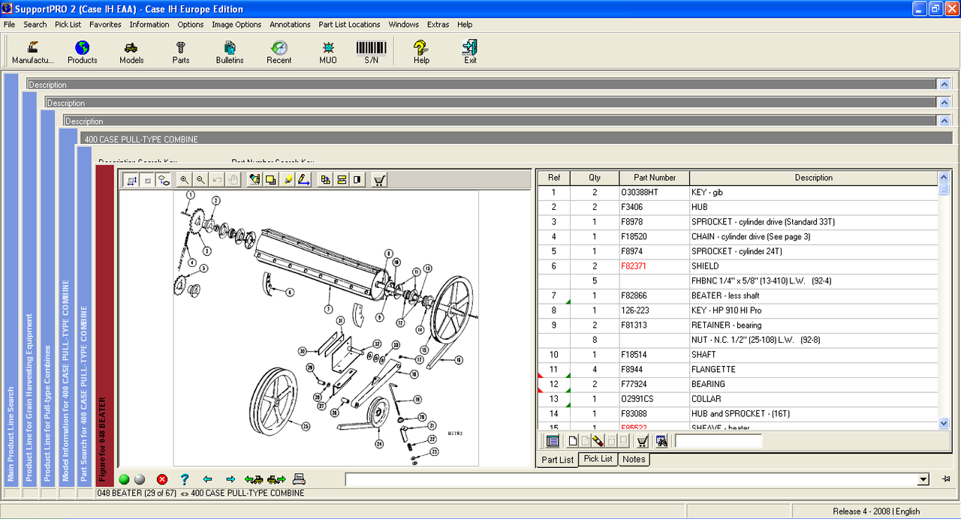Click the shopping cart icon on diagram toolbar
Viewport: 961px width, 519px height.
(379, 180)
